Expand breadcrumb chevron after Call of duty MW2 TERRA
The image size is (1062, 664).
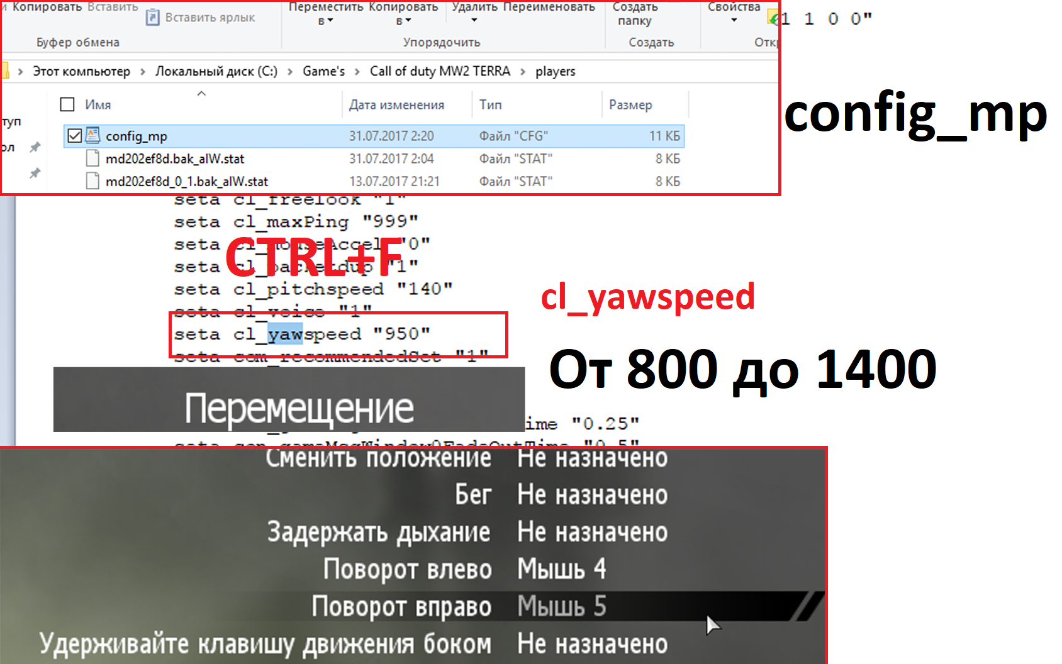click(x=523, y=72)
